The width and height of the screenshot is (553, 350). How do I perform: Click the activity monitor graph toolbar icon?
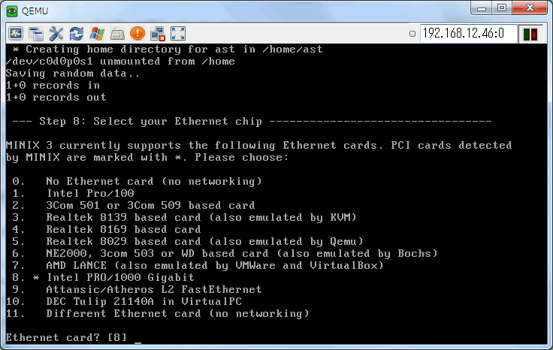(x=16, y=34)
